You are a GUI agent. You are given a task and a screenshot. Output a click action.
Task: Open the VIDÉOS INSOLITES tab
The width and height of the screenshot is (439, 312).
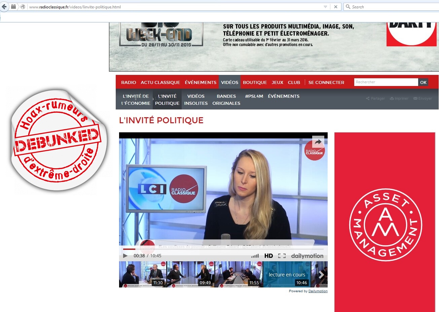coord(196,100)
